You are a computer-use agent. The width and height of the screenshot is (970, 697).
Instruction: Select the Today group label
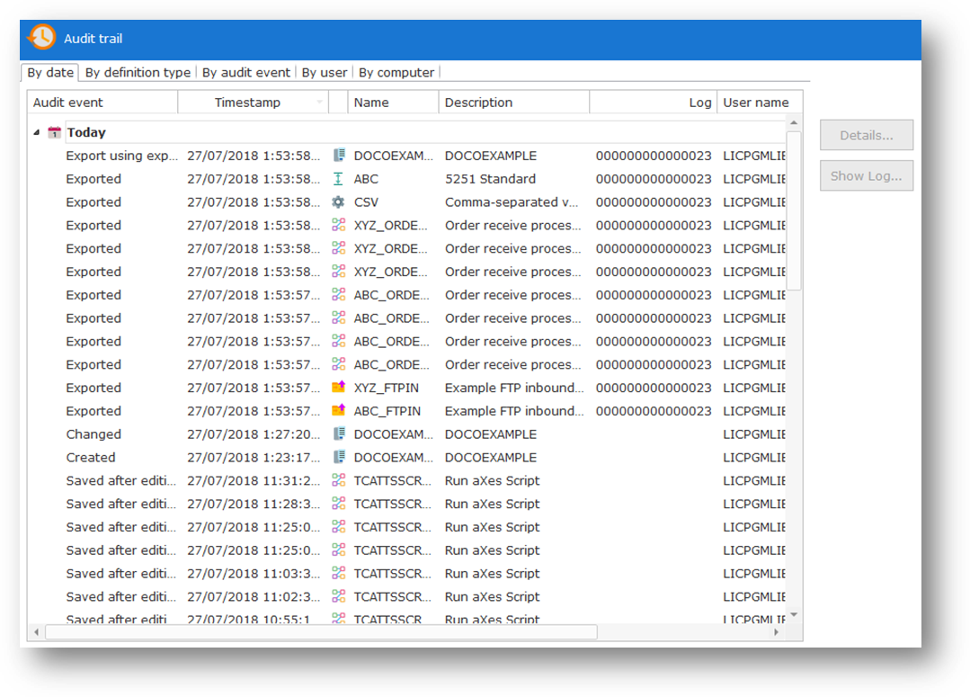pyautogui.click(x=86, y=132)
